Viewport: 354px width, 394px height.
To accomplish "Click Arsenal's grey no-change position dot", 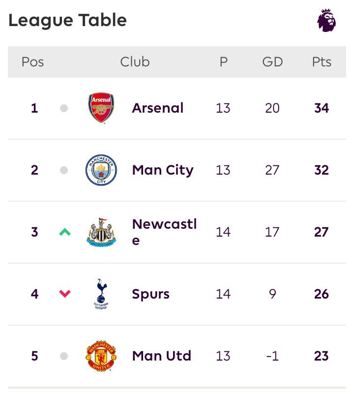I will coord(64,108).
